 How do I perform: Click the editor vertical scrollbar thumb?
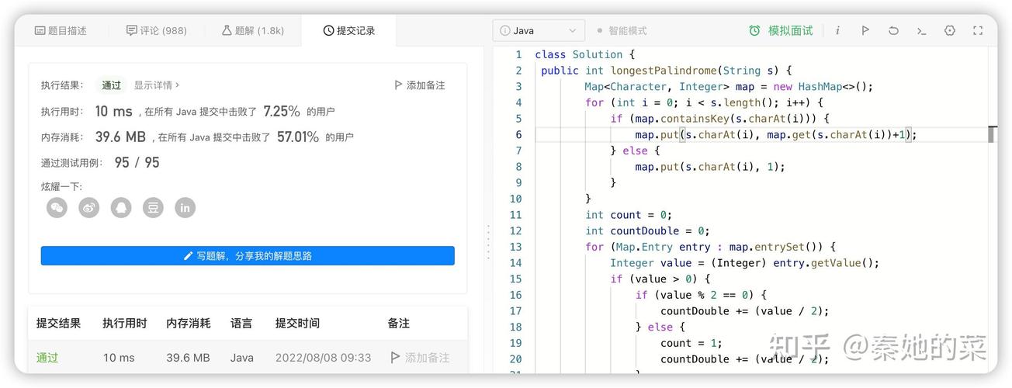point(991,134)
